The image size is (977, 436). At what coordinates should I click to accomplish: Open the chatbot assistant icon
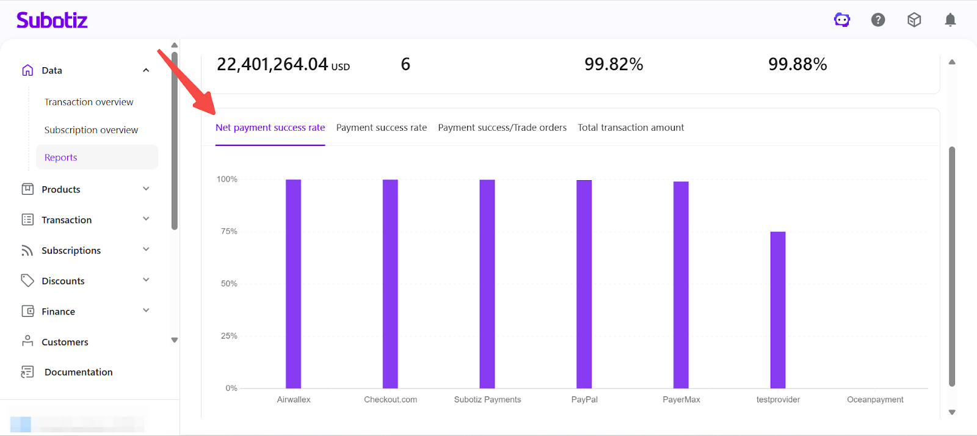pos(842,20)
